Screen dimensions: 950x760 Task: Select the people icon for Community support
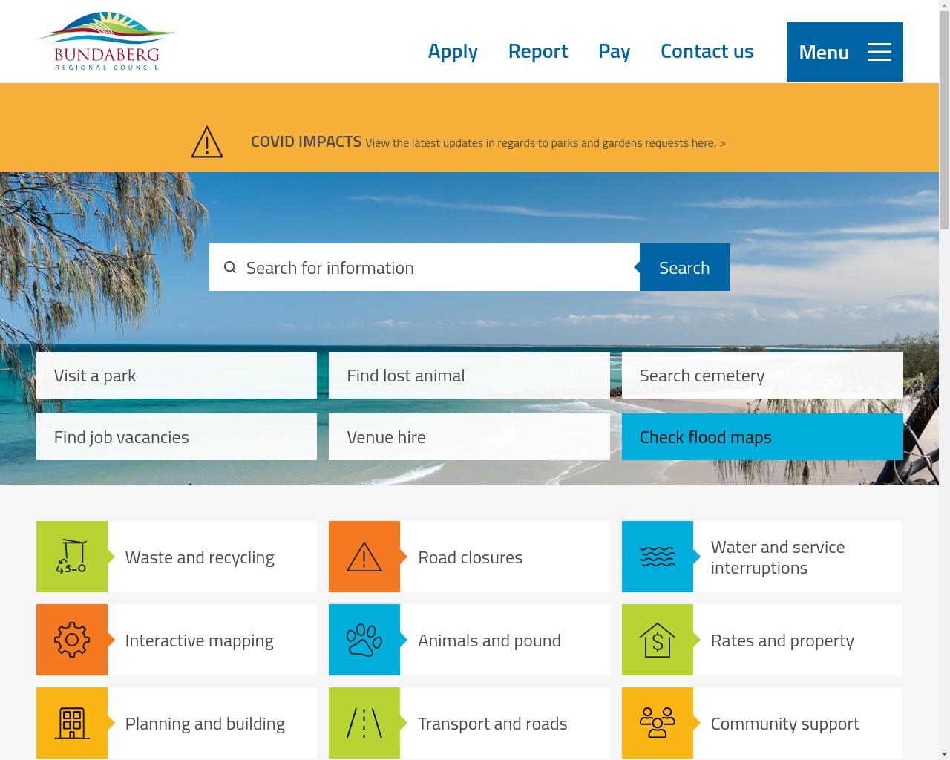[x=658, y=723]
